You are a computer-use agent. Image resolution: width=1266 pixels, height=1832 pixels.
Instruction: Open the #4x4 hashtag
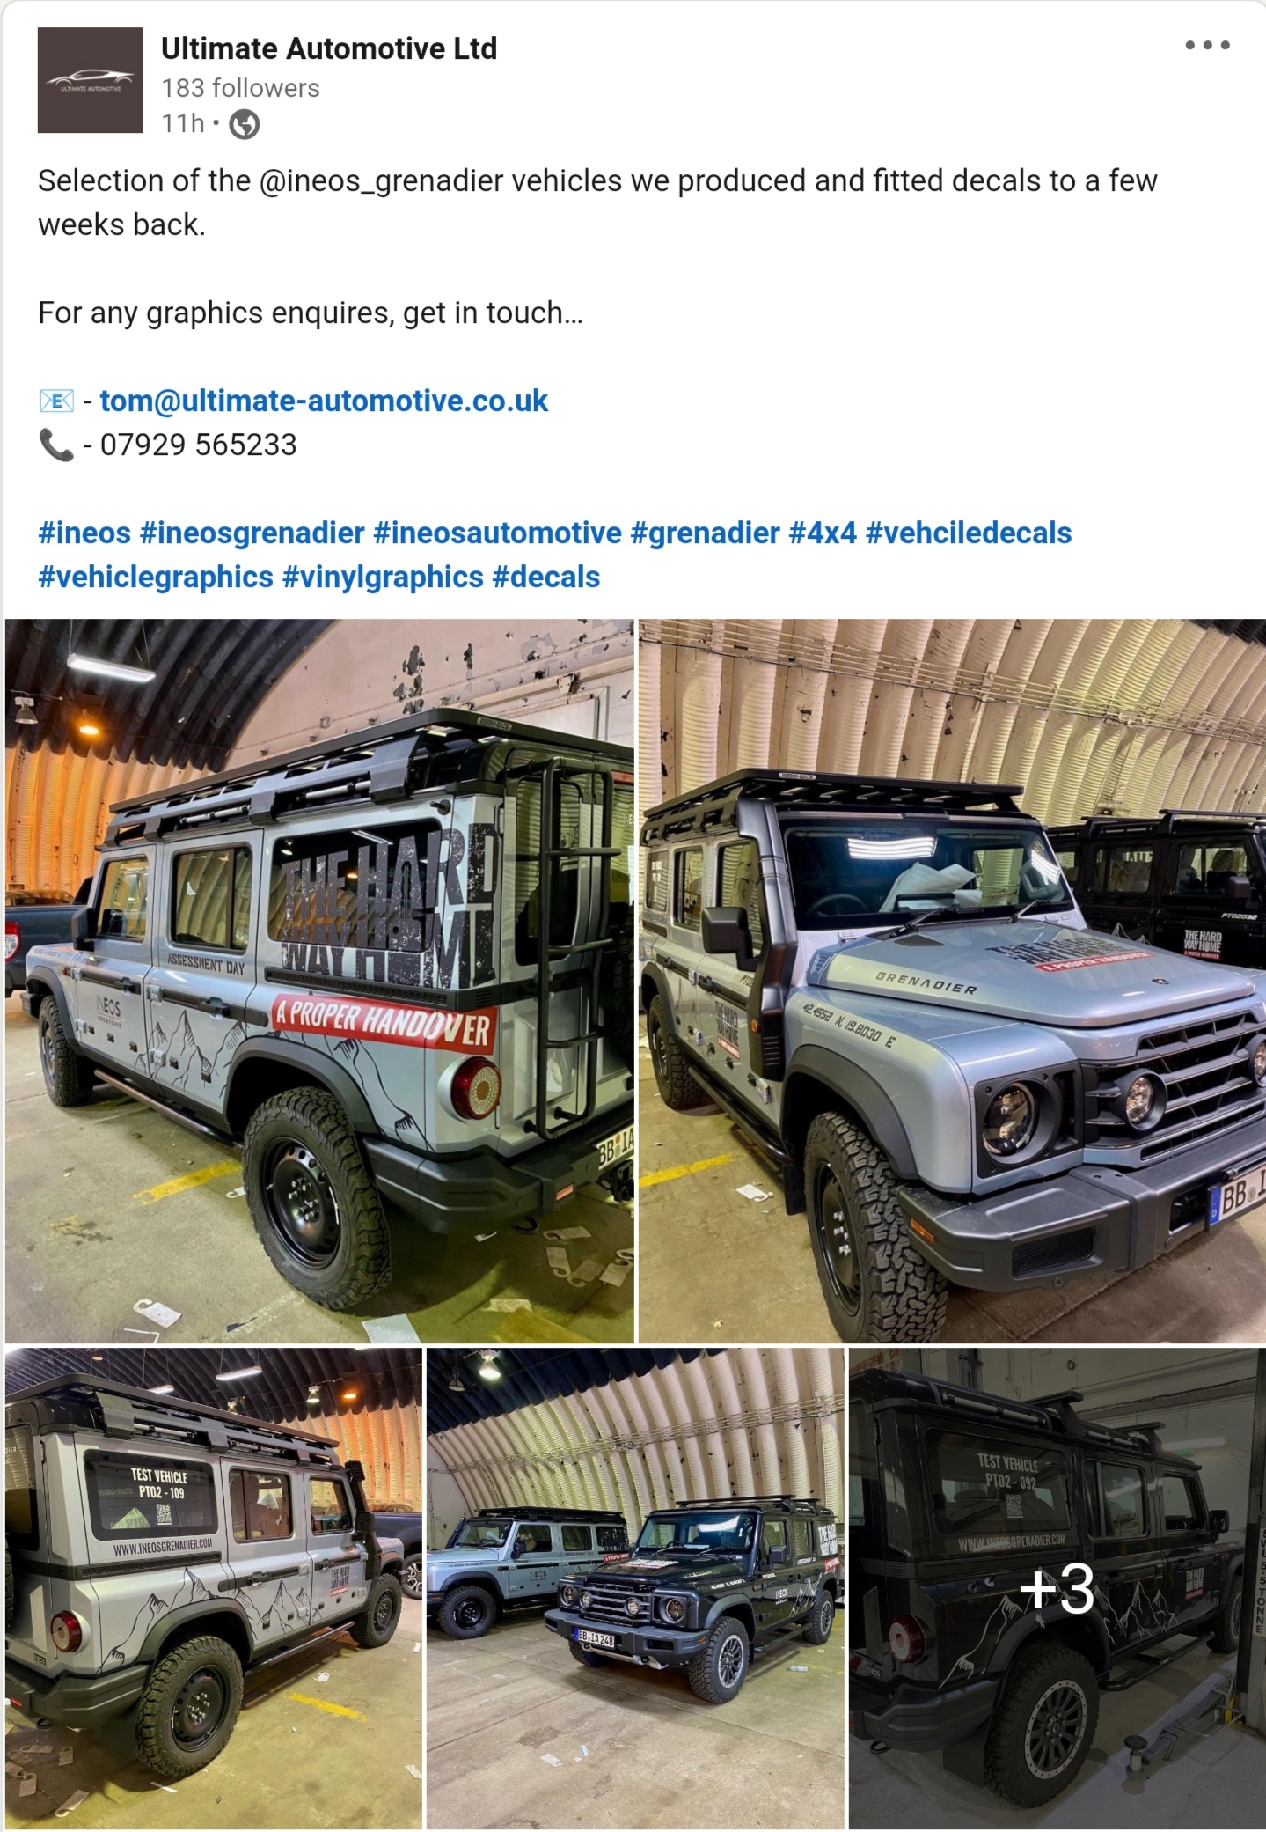[823, 533]
